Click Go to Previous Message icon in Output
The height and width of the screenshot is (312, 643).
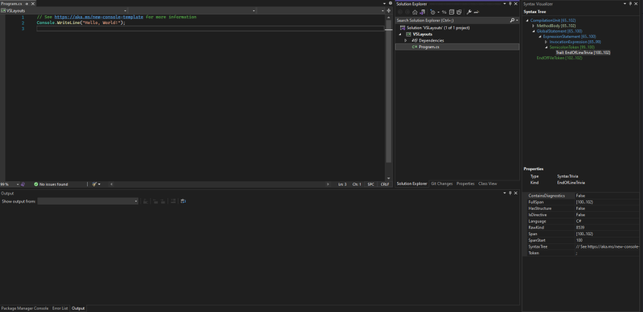(x=155, y=201)
